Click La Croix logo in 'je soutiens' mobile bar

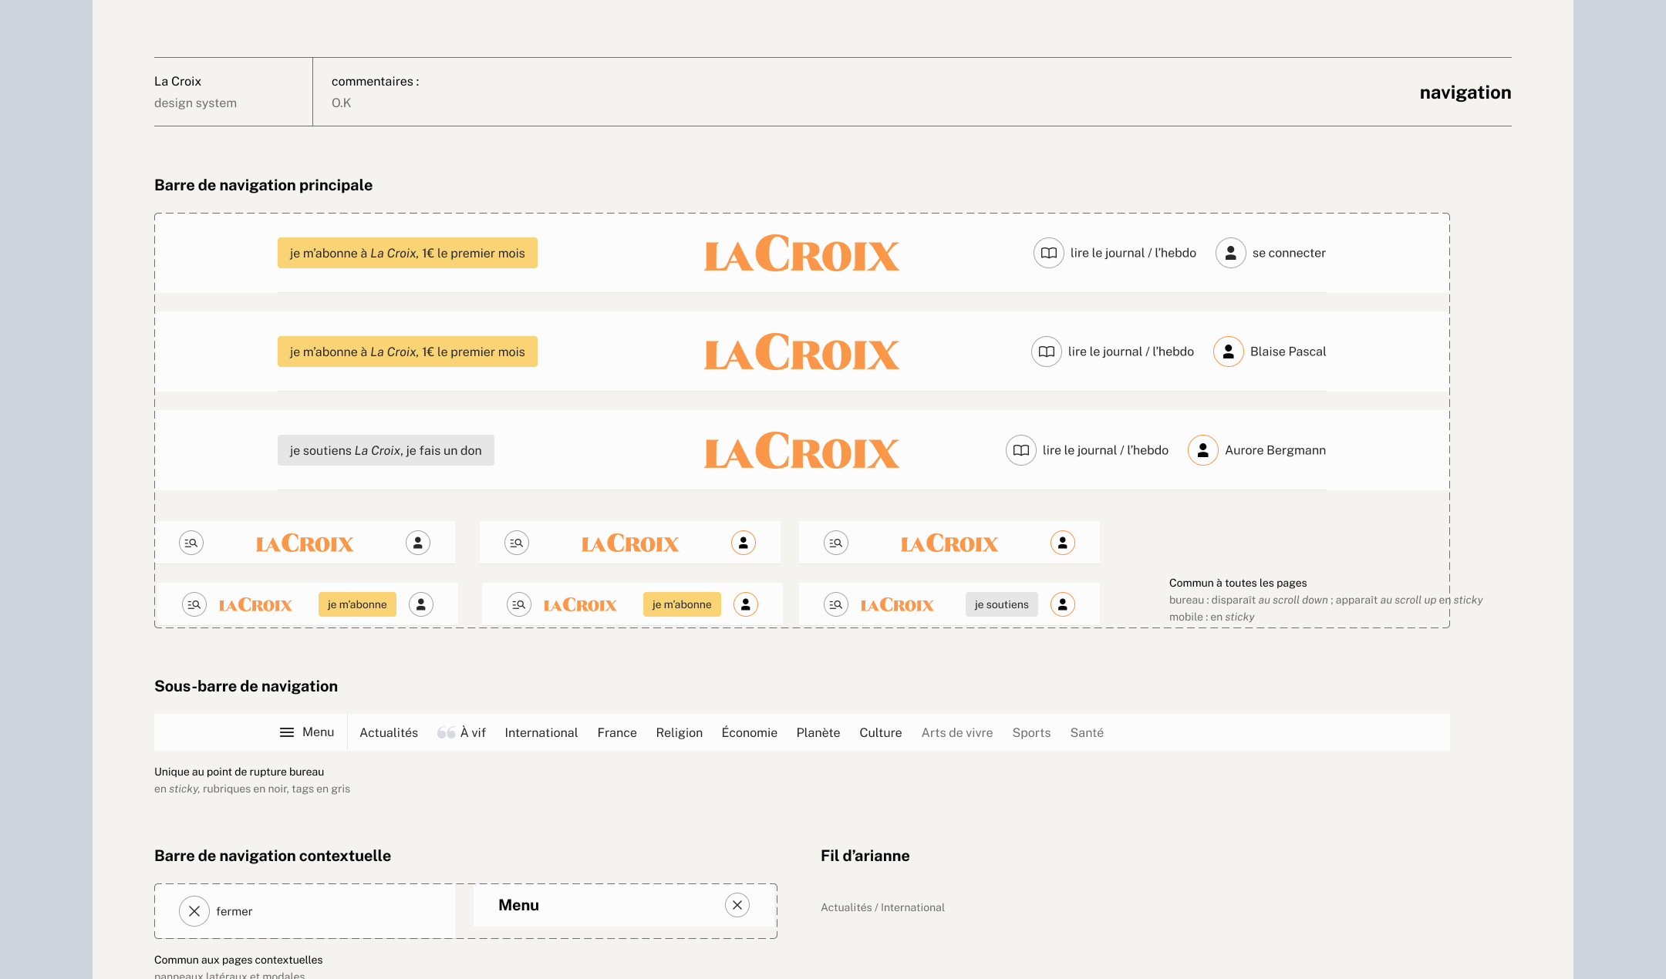tap(897, 604)
